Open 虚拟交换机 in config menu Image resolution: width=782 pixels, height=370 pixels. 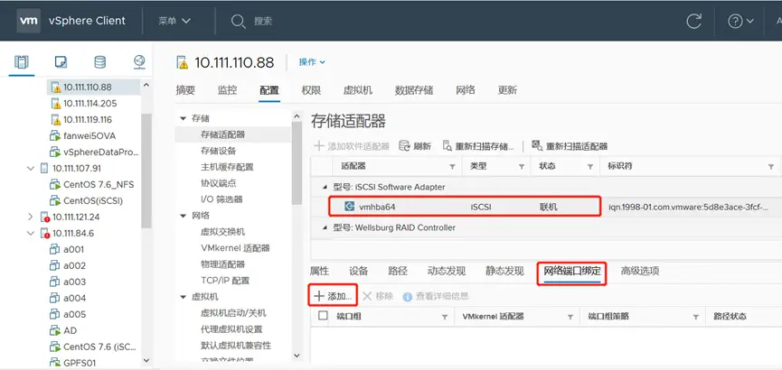point(222,232)
